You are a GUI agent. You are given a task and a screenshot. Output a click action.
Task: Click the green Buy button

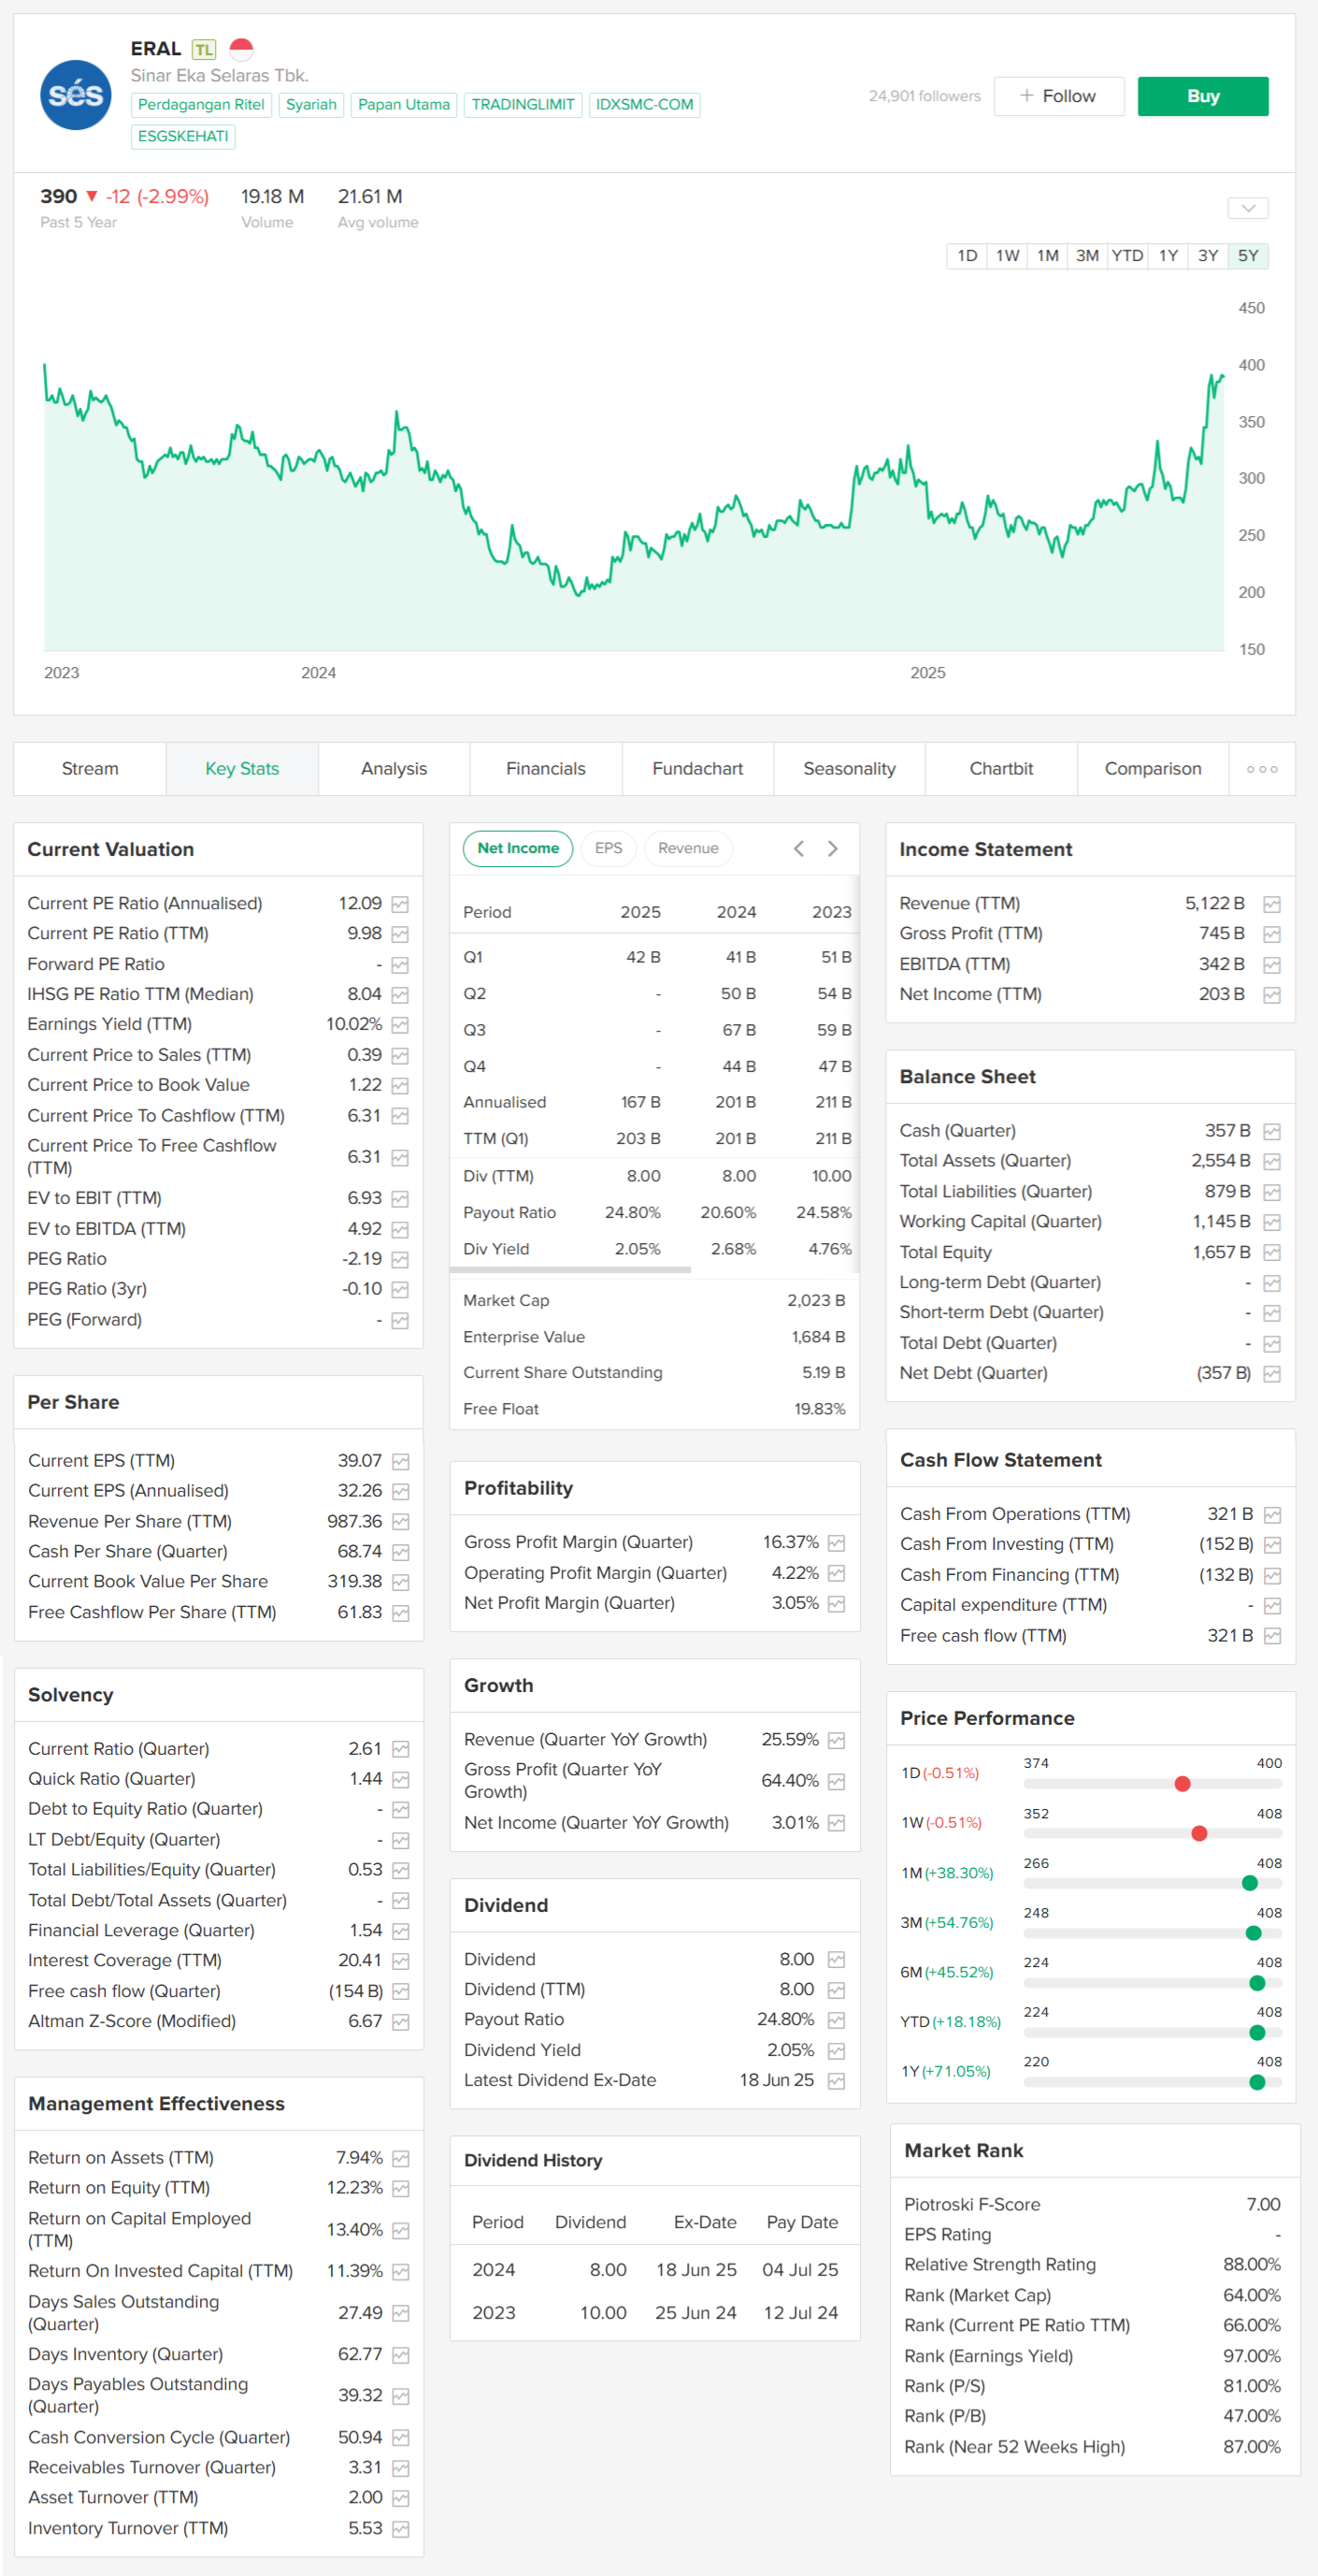coord(1203,96)
